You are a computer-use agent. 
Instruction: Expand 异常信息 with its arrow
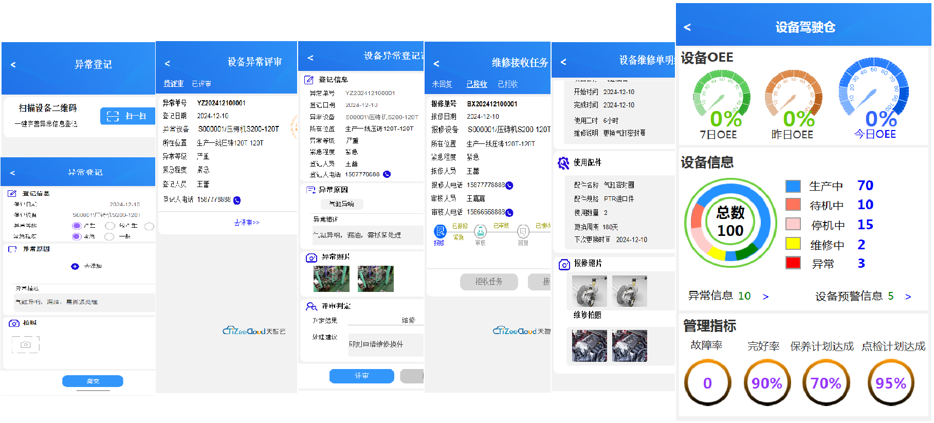click(765, 297)
